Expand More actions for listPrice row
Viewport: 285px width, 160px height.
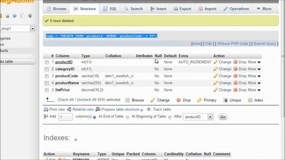(x=254, y=90)
